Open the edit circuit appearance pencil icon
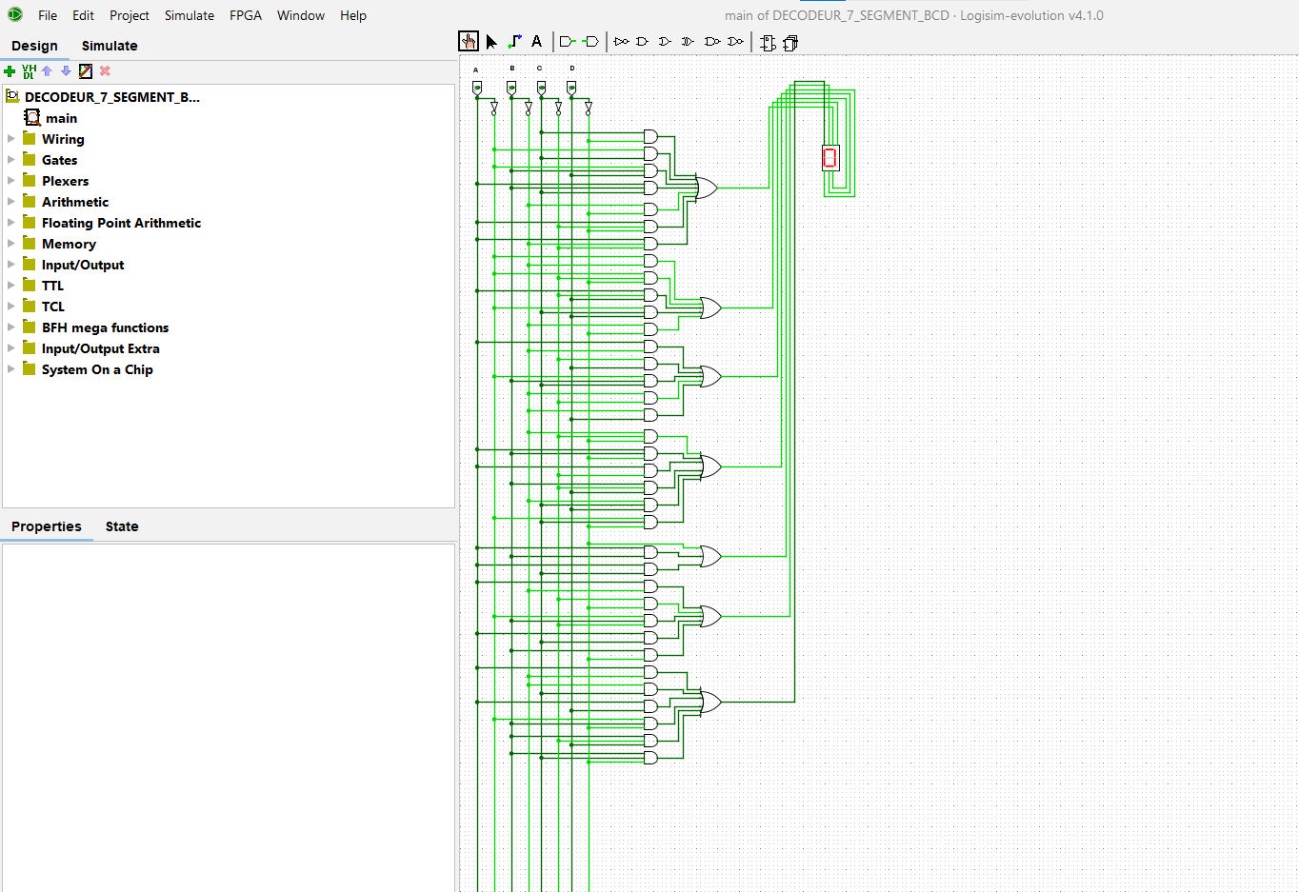 point(86,71)
